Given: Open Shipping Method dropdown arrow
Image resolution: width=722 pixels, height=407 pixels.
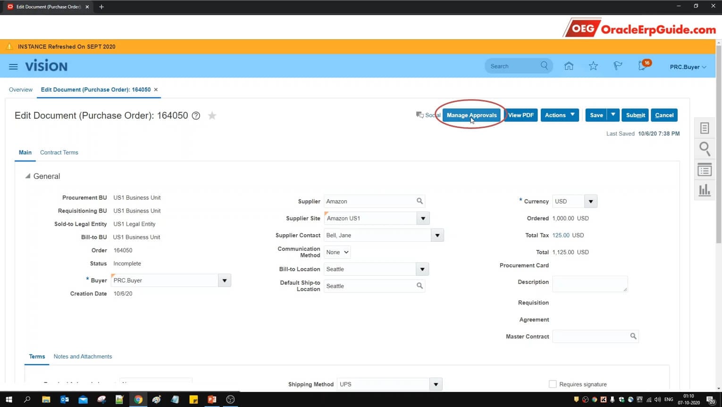Looking at the screenshot, I should point(436,384).
